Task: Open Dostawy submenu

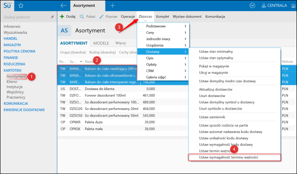Action: point(163,52)
